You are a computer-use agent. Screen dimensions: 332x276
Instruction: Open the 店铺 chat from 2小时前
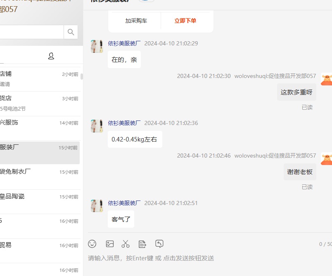39,79
